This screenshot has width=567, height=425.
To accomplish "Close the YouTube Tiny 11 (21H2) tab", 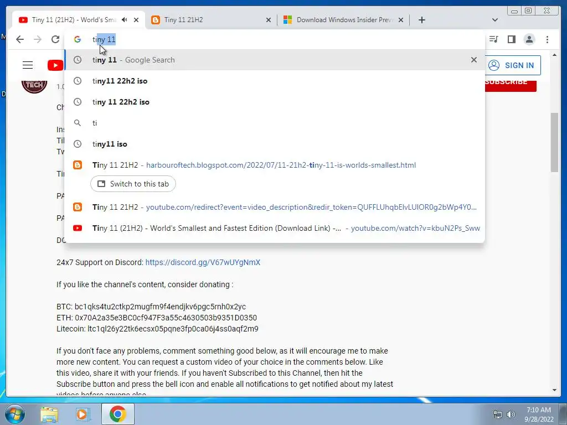I will (x=136, y=20).
